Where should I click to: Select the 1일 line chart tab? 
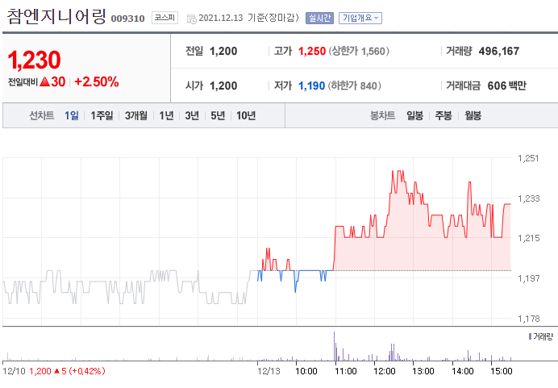coord(72,115)
